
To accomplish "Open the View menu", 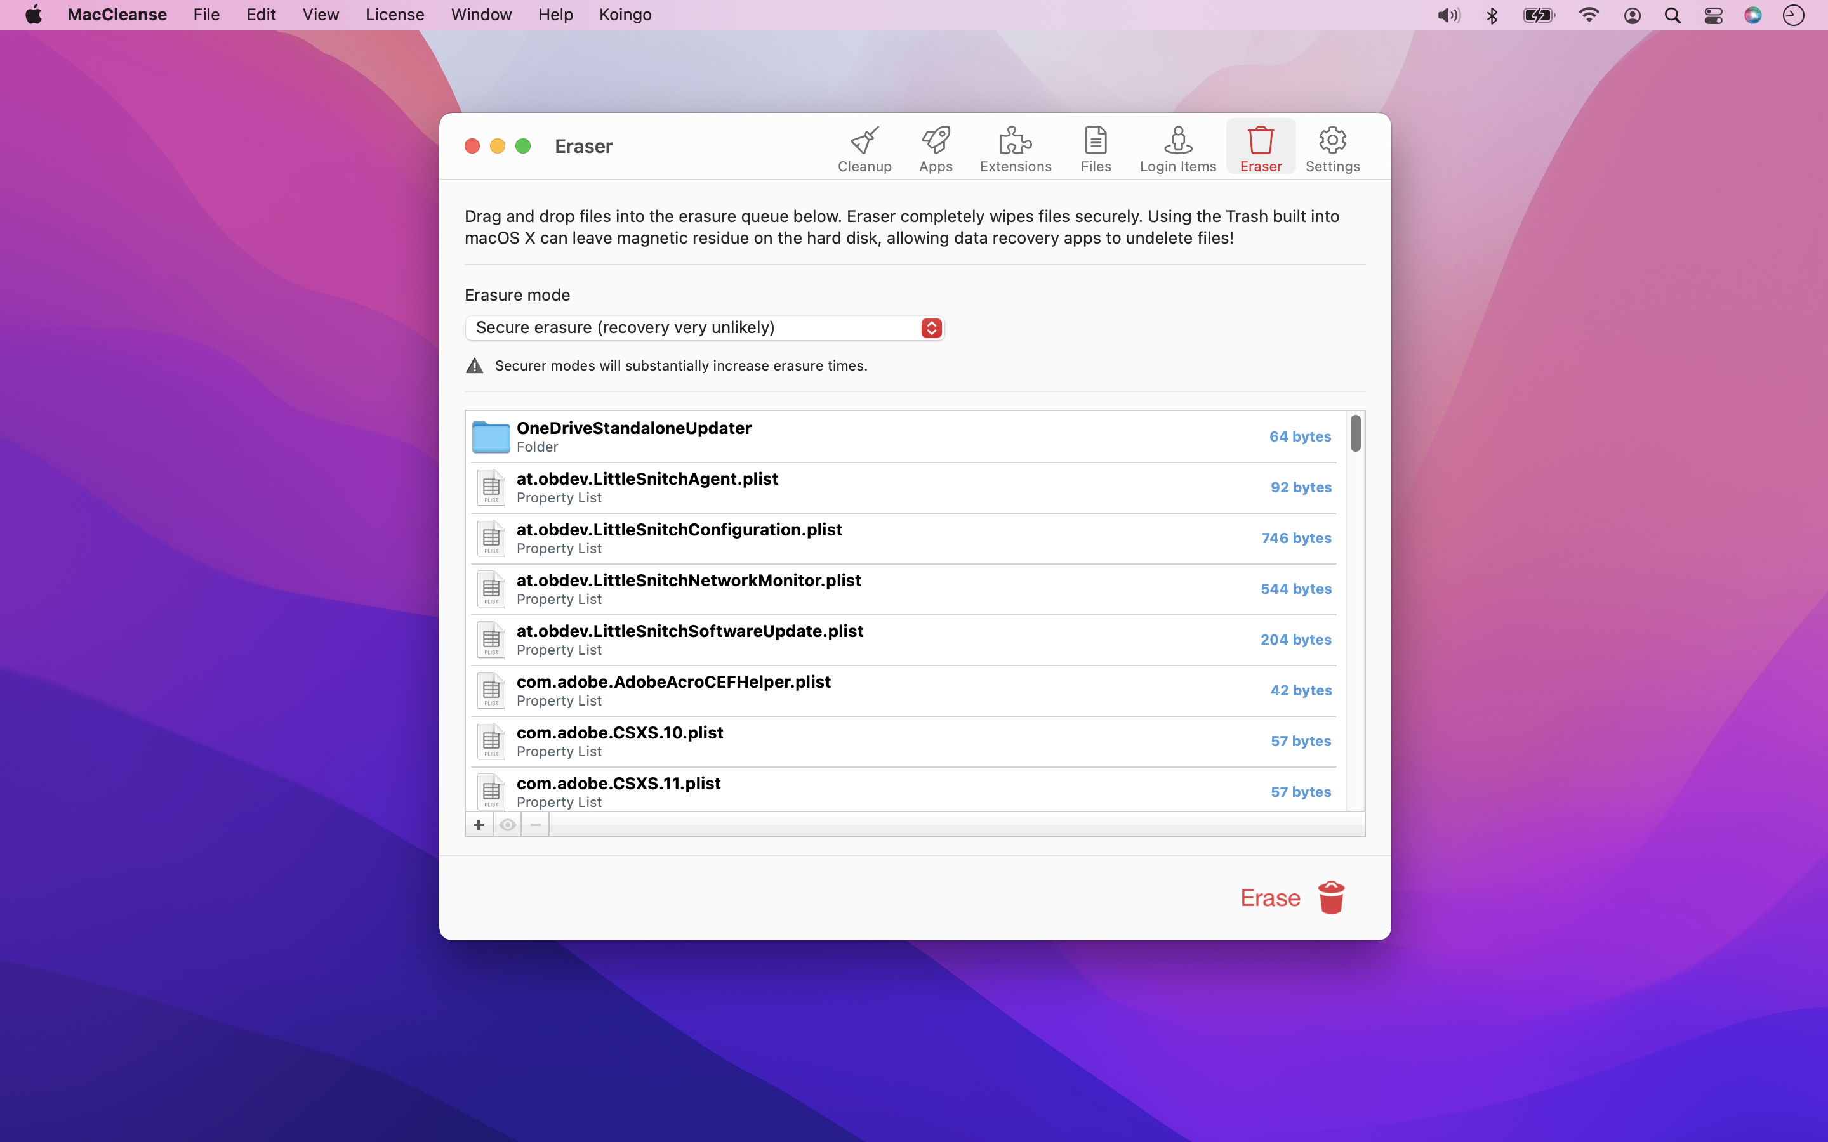I will (x=321, y=15).
